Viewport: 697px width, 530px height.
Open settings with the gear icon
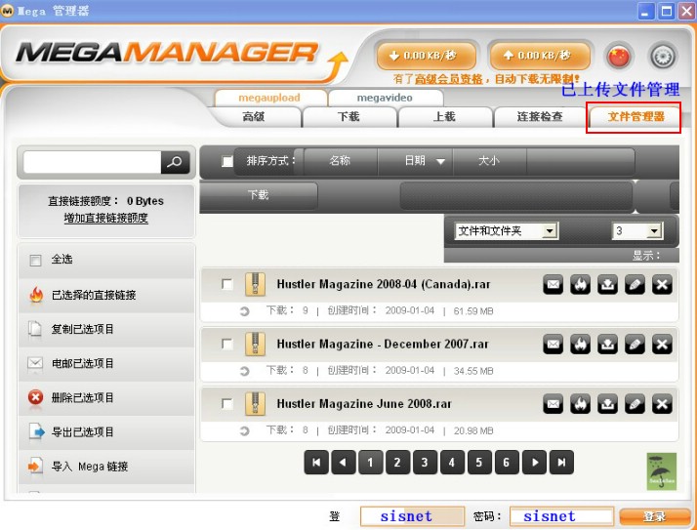[x=663, y=57]
